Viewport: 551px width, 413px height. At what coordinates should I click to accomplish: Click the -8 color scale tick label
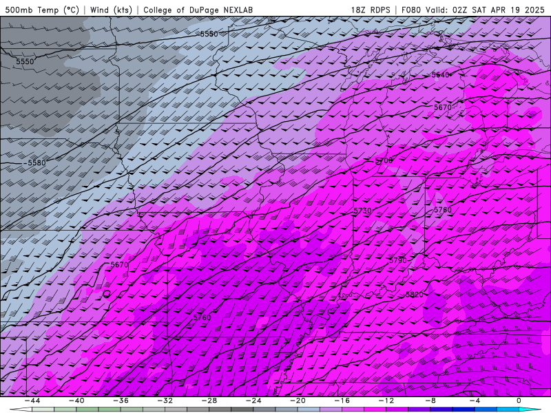[431, 401]
